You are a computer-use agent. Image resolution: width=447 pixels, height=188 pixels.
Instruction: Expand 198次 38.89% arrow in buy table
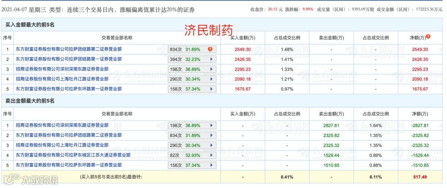coord(211,69)
